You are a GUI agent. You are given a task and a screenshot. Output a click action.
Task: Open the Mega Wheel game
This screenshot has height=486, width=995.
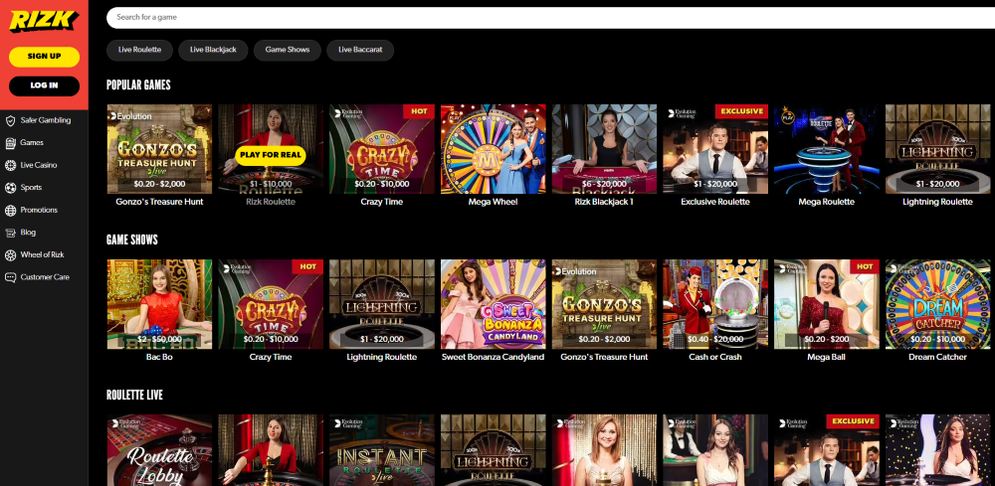coord(494,149)
